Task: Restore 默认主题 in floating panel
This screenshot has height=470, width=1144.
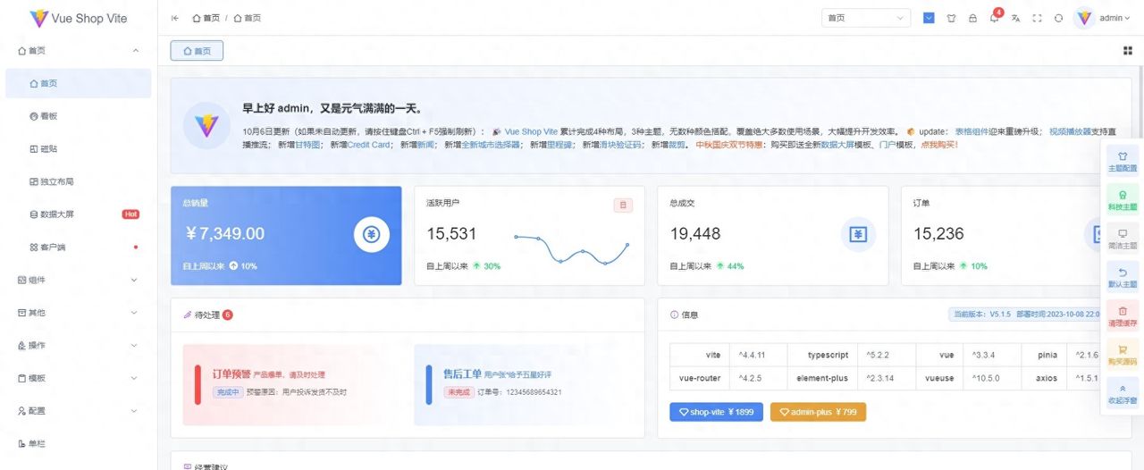Action: 1123,277
